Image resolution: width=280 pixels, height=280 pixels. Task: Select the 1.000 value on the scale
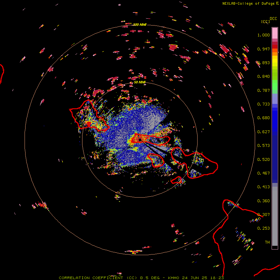[x=264, y=35]
